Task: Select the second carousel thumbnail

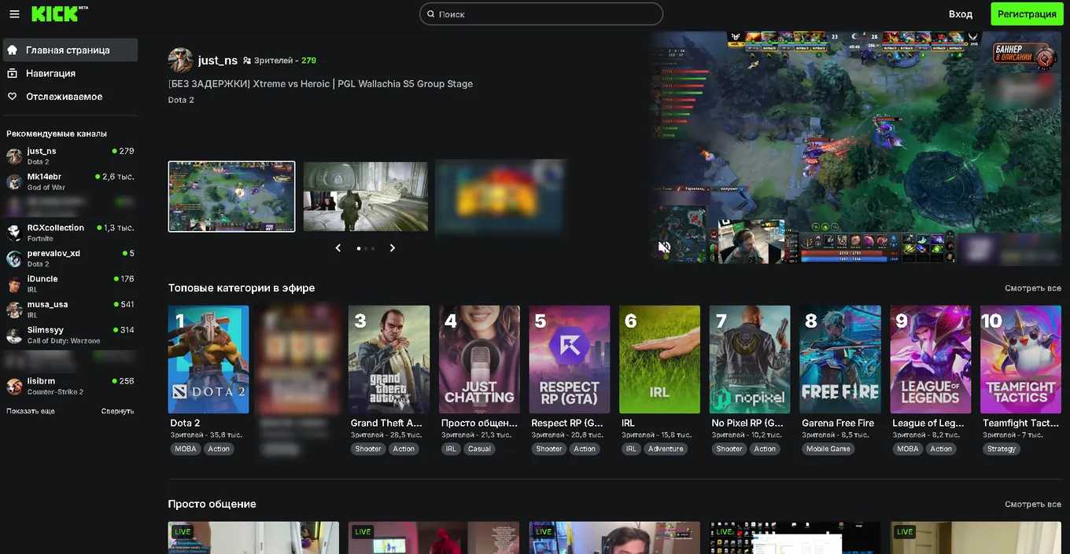Action: 366,196
